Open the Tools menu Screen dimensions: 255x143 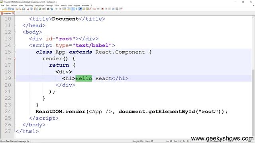point(57,6)
